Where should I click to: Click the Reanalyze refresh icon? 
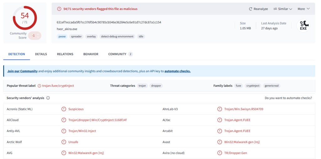[x=250, y=9]
